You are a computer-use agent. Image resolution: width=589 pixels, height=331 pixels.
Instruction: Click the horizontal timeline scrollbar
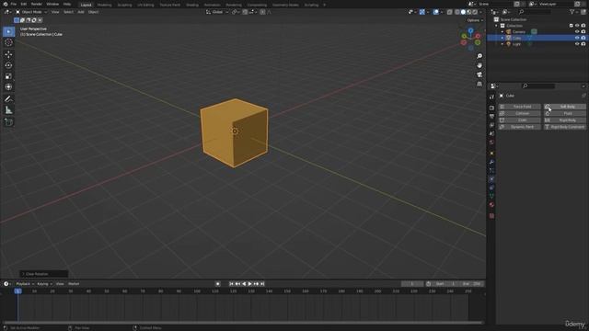[243, 323]
